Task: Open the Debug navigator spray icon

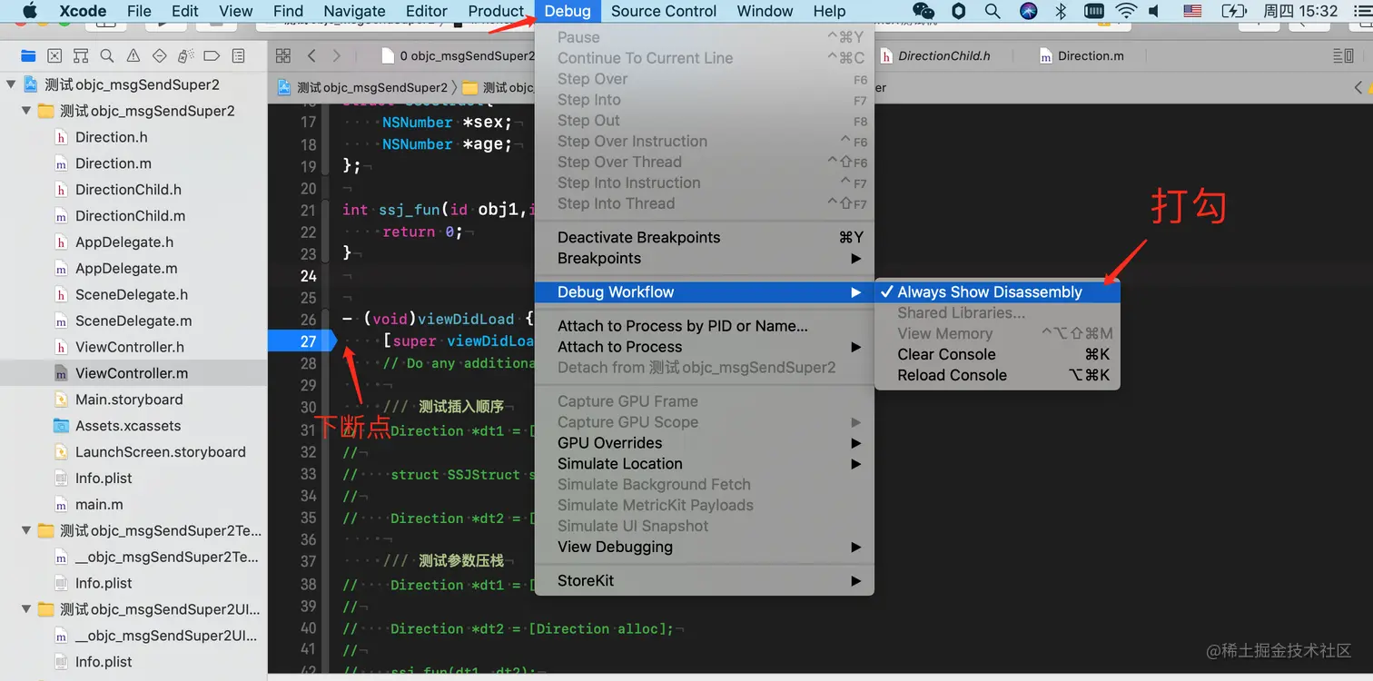Action: pos(186,56)
